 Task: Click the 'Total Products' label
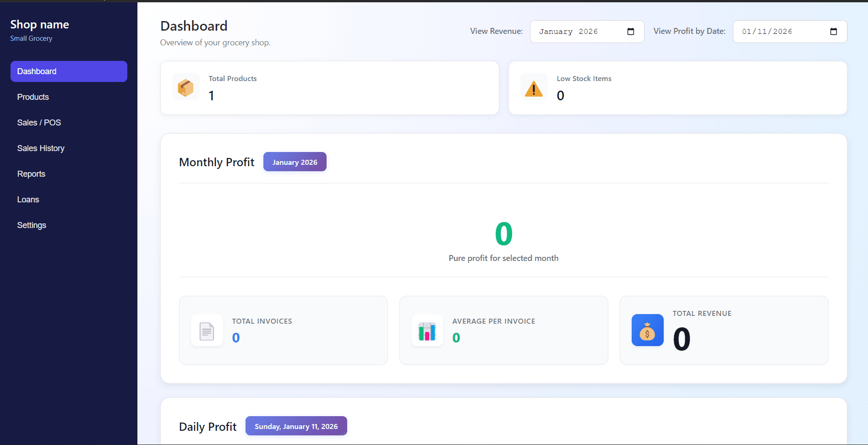233,79
